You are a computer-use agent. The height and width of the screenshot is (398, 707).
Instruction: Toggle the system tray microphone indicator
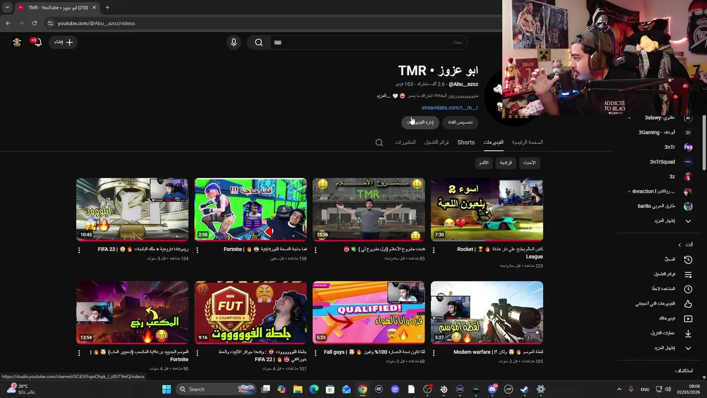(631, 389)
